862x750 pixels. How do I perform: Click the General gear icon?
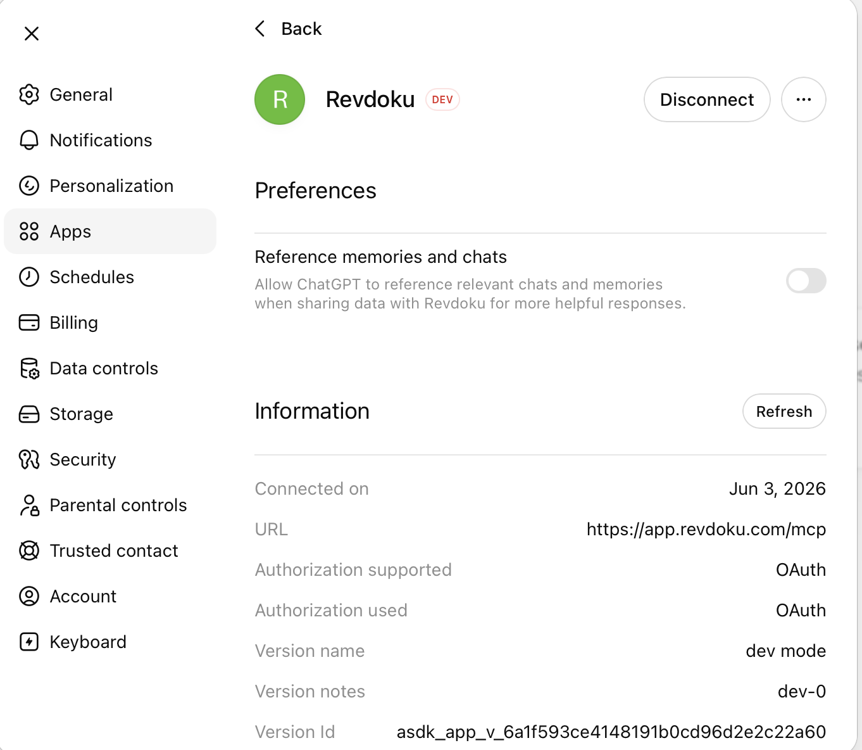[x=29, y=94]
